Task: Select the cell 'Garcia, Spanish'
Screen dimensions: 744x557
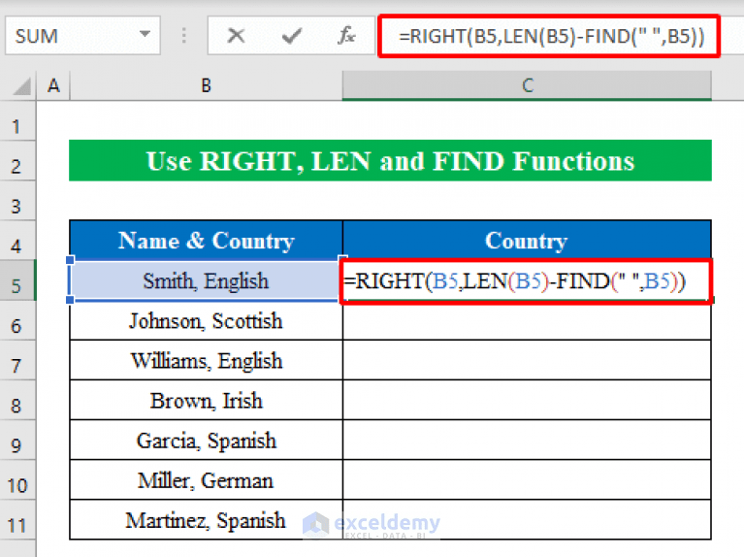Action: (x=206, y=441)
